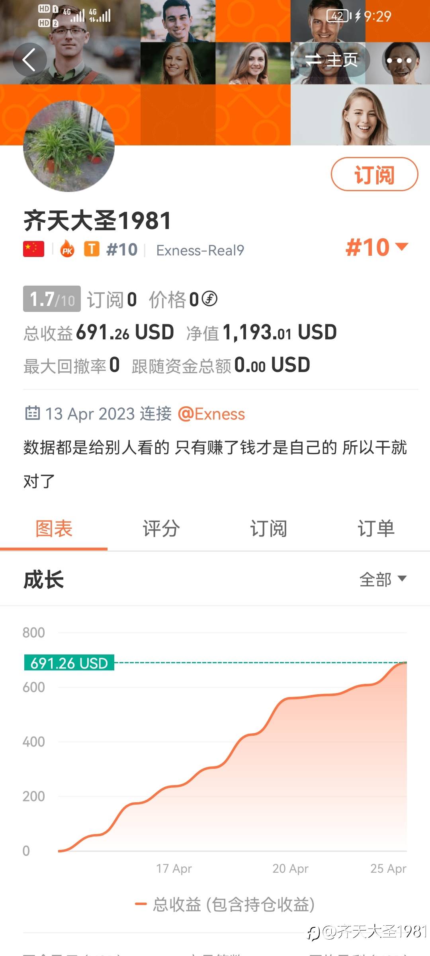Screen dimensions: 430x956
Task: Switch to the 评分 rating tab
Action: (x=161, y=529)
